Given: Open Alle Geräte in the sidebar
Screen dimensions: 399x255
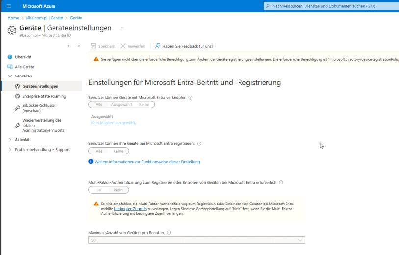Looking at the screenshot, I should coord(25,67).
